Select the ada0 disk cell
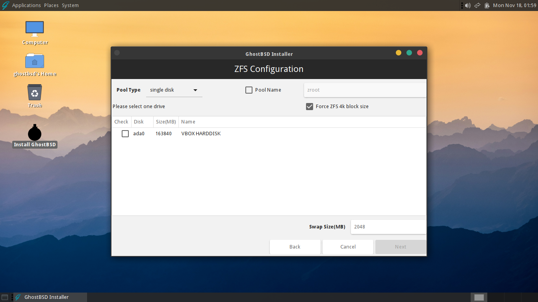The width and height of the screenshot is (538, 302). coord(139,134)
